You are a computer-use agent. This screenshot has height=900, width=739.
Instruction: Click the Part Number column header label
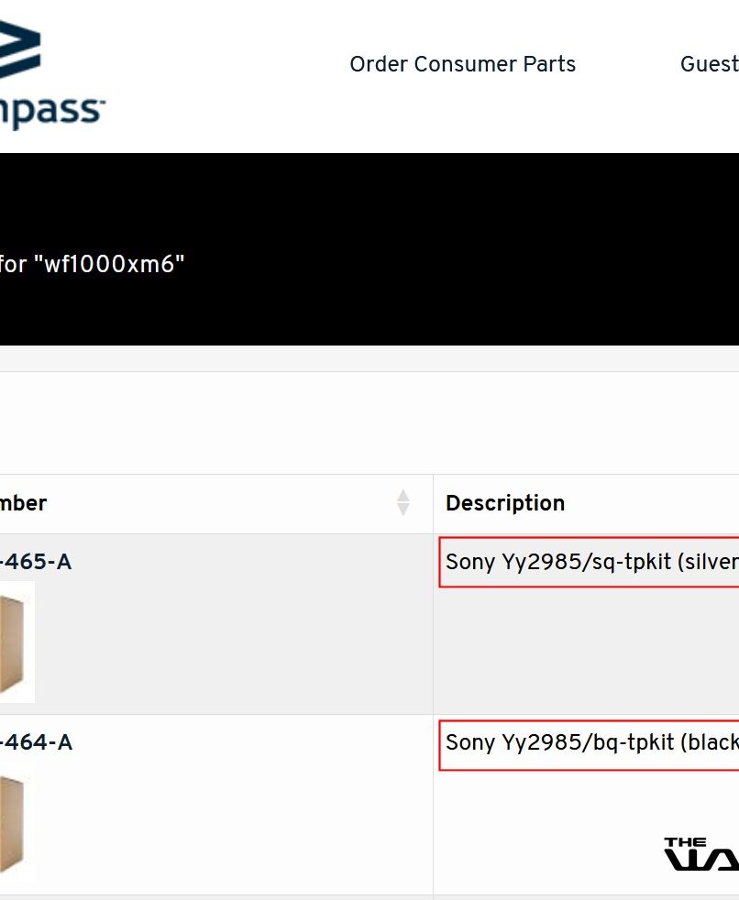tap(24, 503)
